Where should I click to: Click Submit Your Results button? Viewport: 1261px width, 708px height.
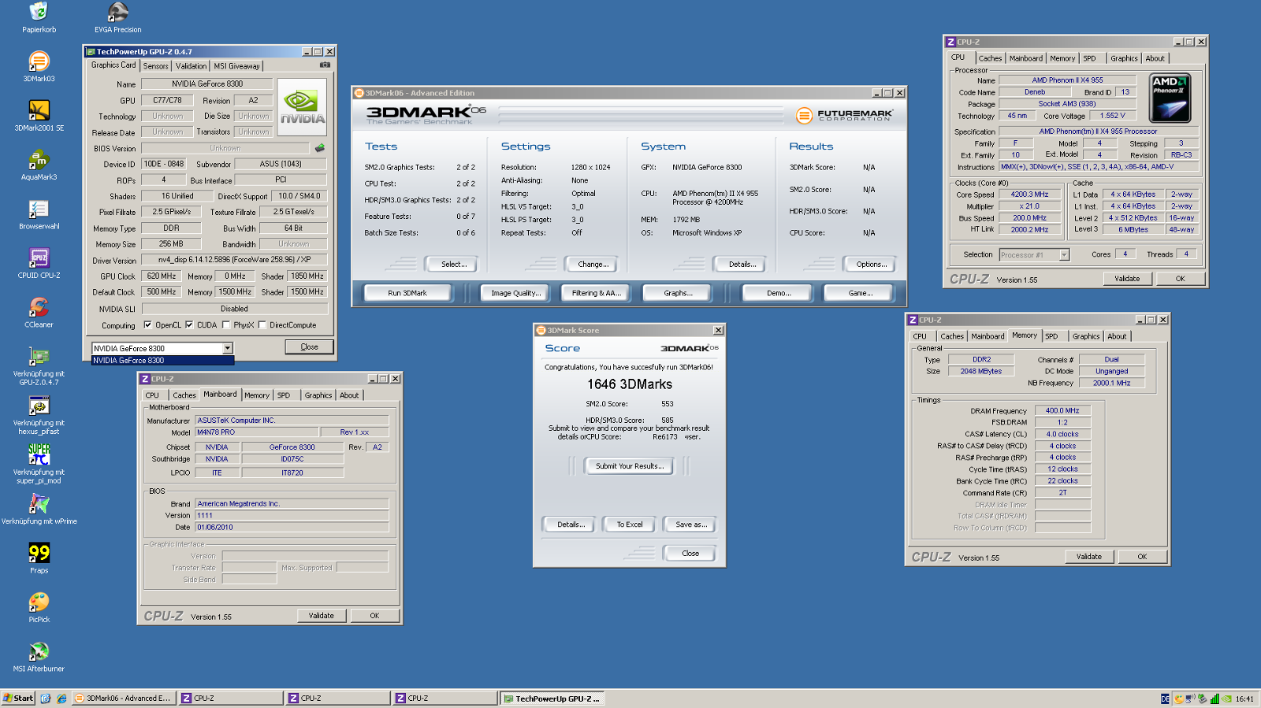coord(629,466)
